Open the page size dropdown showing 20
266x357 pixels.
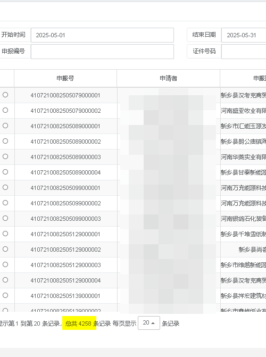(x=149, y=323)
